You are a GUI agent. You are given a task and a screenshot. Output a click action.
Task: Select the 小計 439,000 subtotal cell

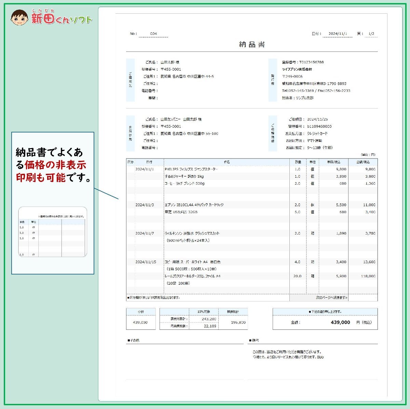(141, 322)
